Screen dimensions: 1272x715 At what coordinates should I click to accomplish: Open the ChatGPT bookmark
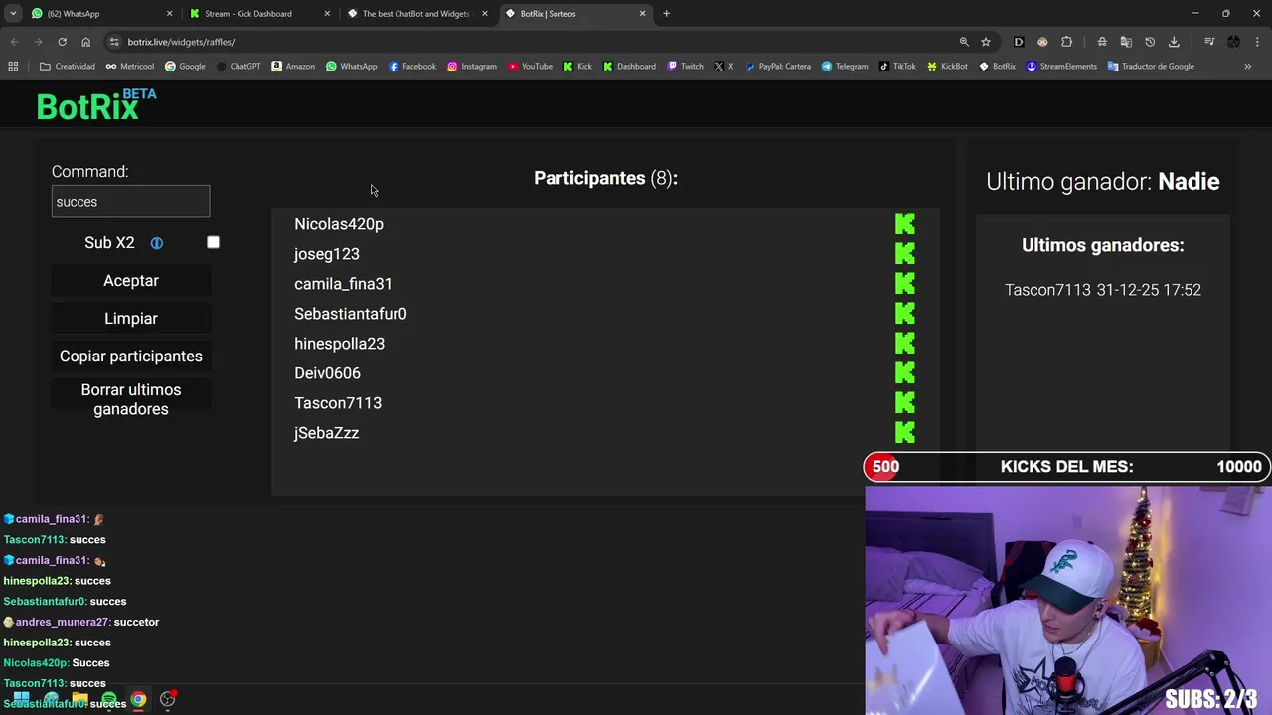pyautogui.click(x=238, y=67)
